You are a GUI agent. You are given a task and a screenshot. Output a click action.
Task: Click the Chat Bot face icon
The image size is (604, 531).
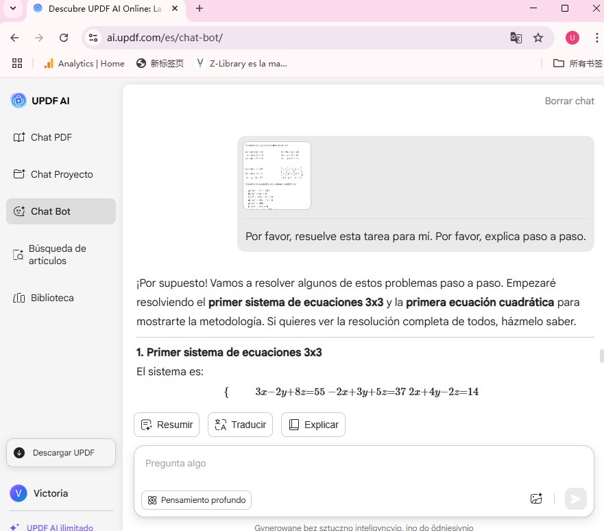(x=19, y=211)
